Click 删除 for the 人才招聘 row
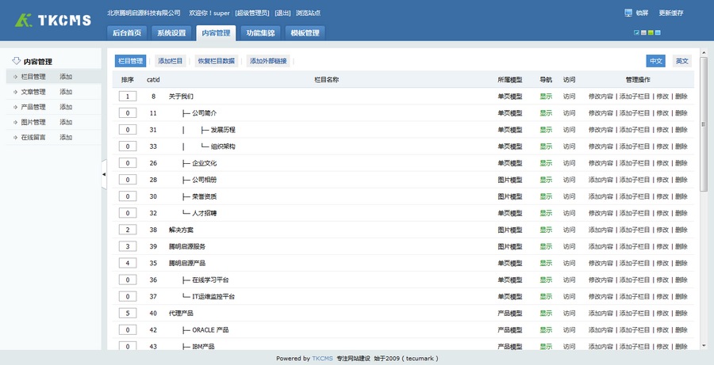The image size is (714, 365). [681, 213]
